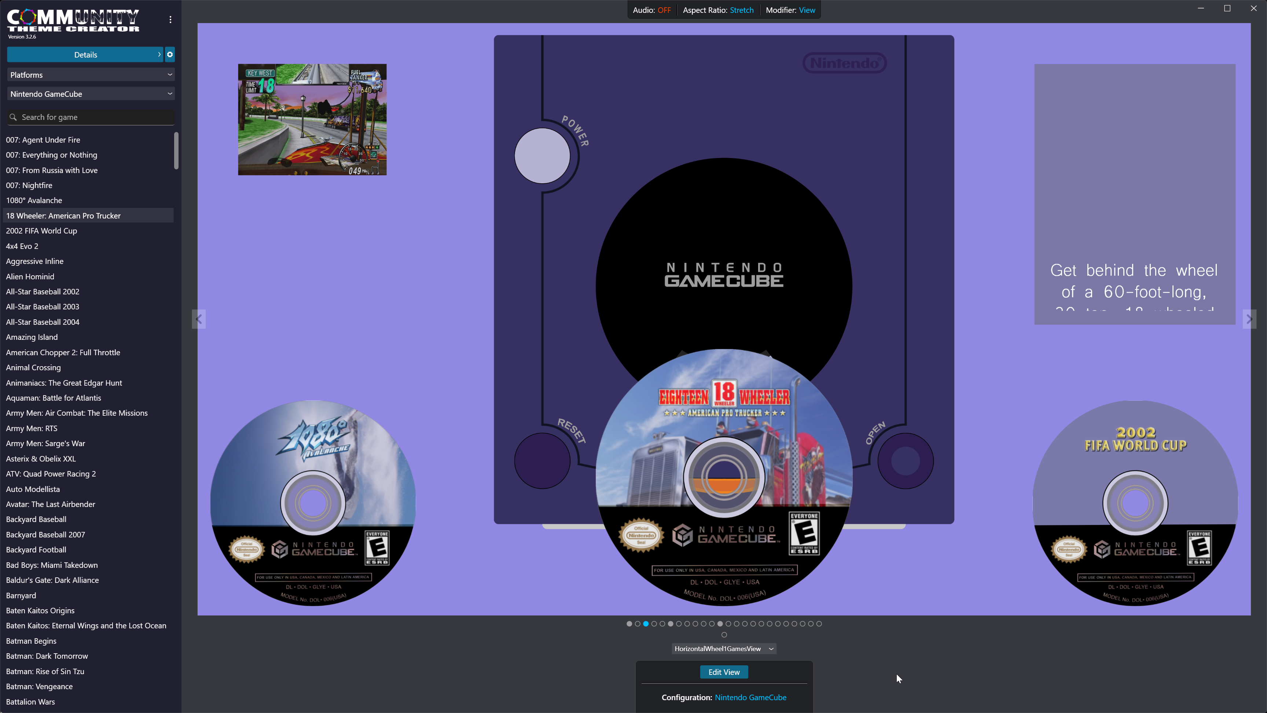Click the game description text panel
The height and width of the screenshot is (713, 1267).
(x=1135, y=194)
